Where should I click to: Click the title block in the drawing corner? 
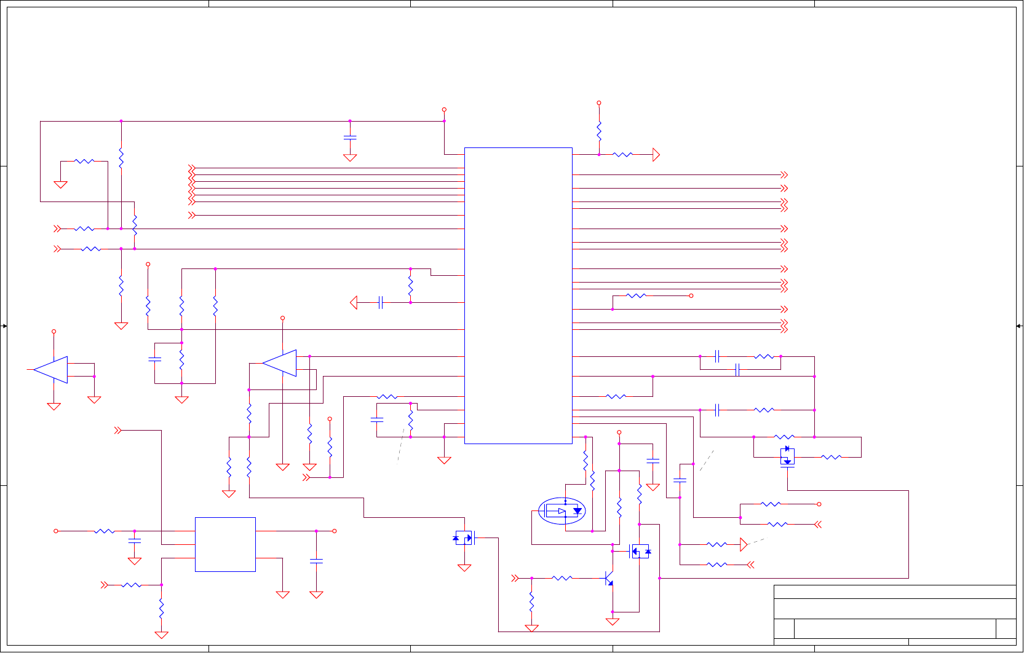(895, 615)
